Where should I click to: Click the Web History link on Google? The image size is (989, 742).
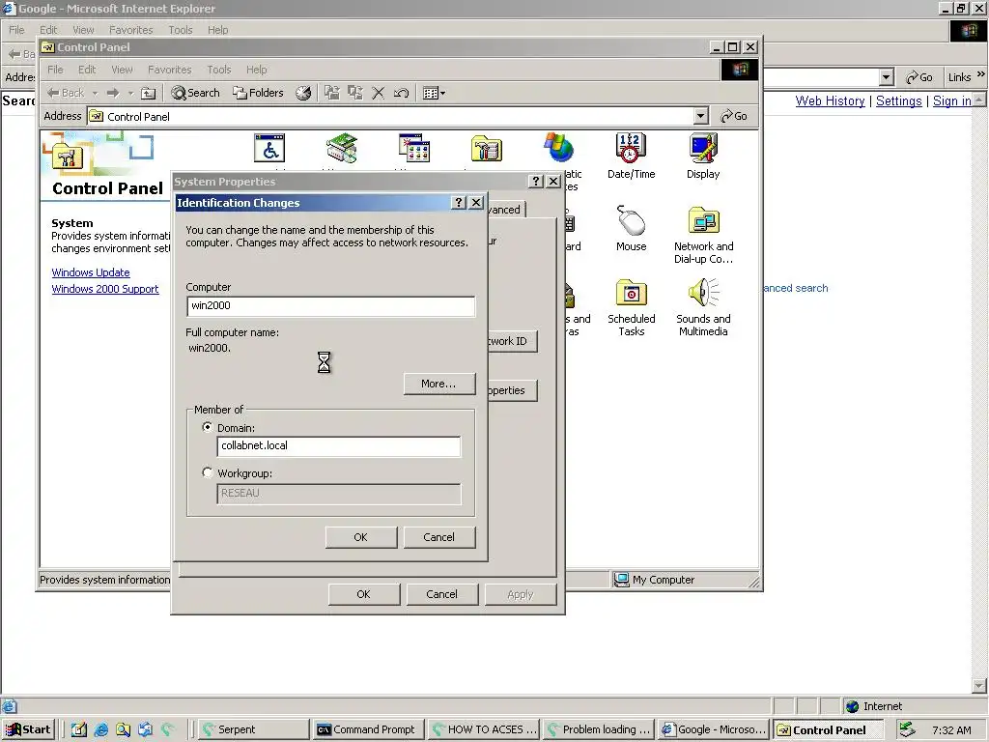[x=830, y=100]
